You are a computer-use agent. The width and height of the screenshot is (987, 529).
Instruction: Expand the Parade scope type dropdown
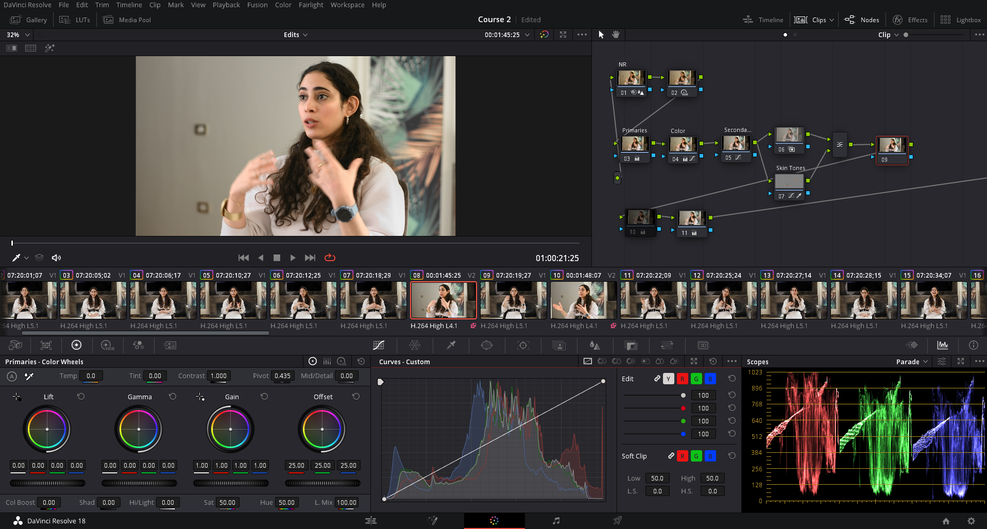tap(912, 362)
